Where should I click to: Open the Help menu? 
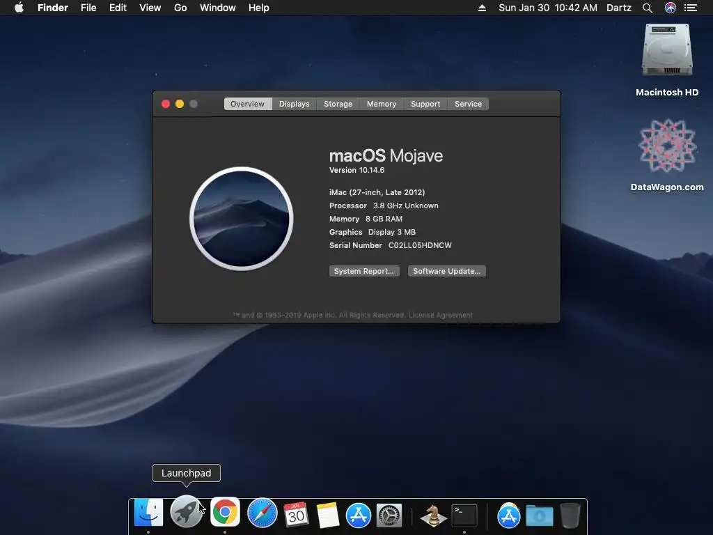[259, 8]
